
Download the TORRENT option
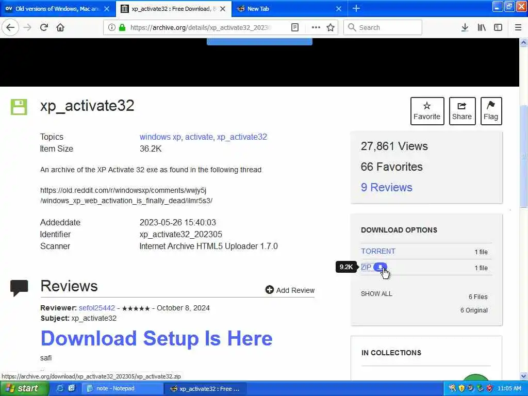click(378, 251)
